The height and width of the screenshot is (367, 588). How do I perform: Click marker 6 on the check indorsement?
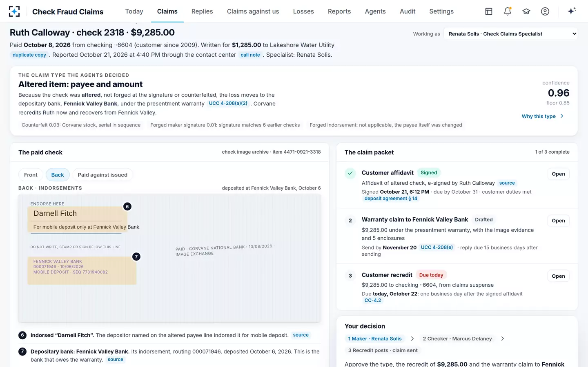(127, 207)
